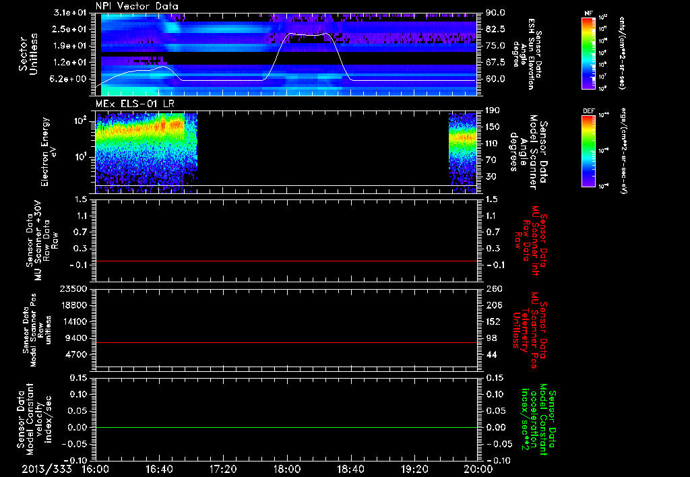Click the "44" telemetry tick label
This screenshot has height=477, width=690.
click(x=491, y=354)
